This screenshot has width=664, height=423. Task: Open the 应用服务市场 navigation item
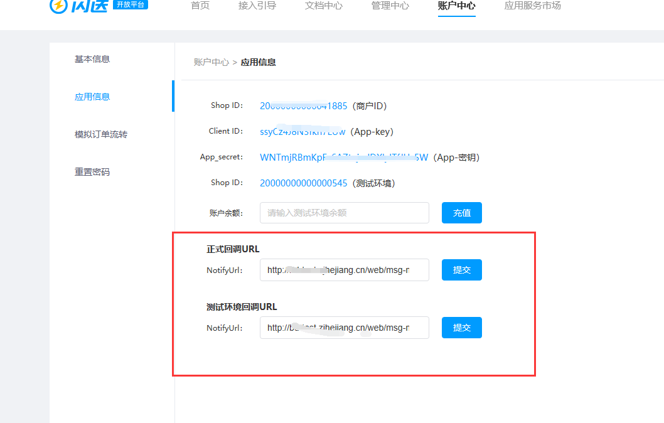(533, 6)
